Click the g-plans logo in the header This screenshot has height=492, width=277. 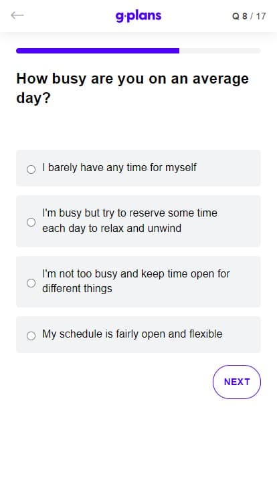[138, 16]
